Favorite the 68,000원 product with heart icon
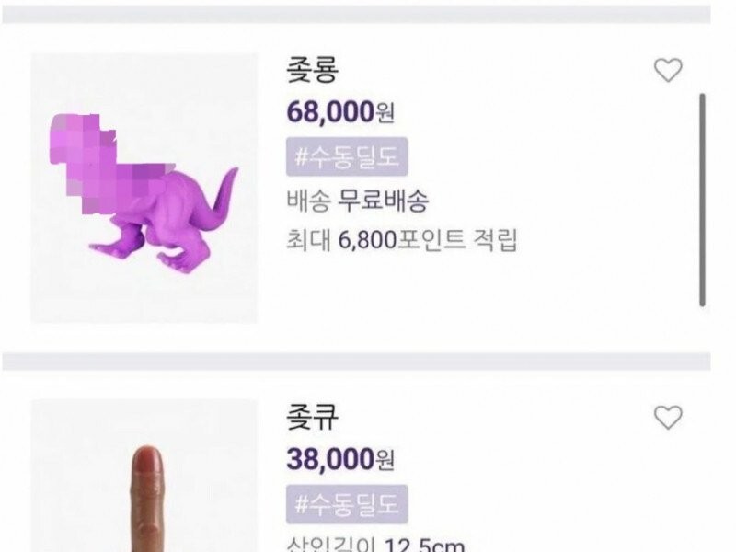 click(668, 70)
